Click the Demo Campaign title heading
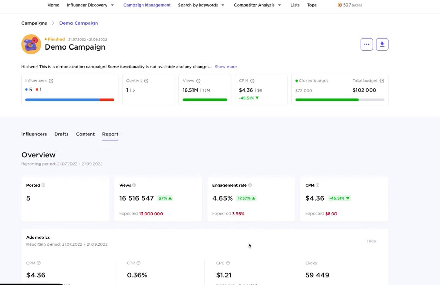 pos(75,47)
